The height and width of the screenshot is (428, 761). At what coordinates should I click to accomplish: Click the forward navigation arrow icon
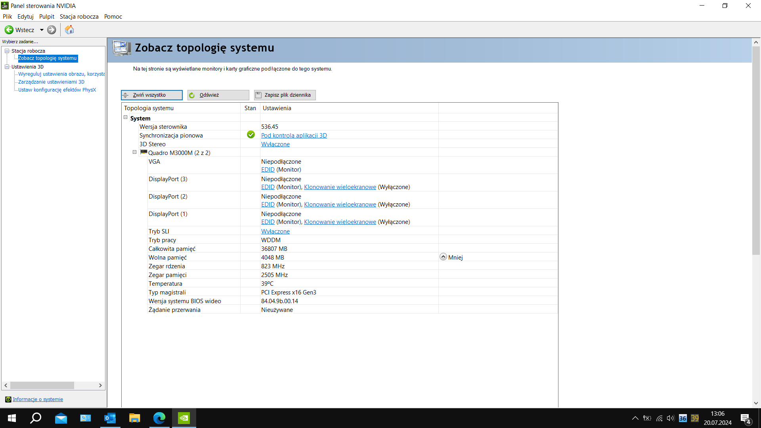coord(52,30)
